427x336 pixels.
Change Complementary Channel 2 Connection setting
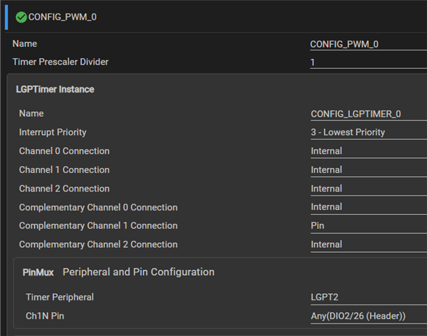[x=369, y=245]
